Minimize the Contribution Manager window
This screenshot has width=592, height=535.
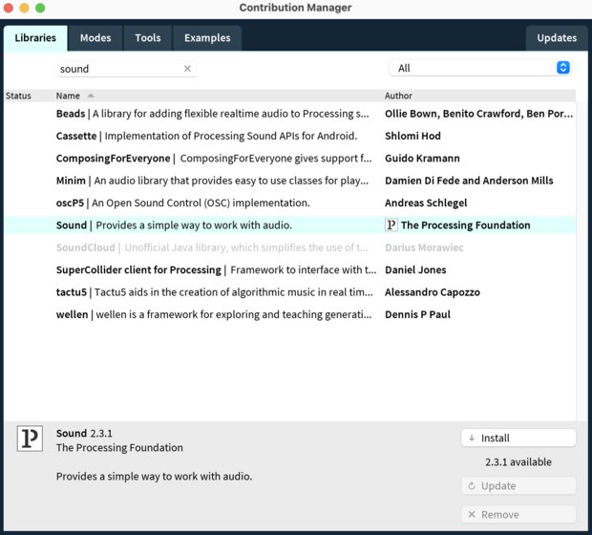(24, 8)
